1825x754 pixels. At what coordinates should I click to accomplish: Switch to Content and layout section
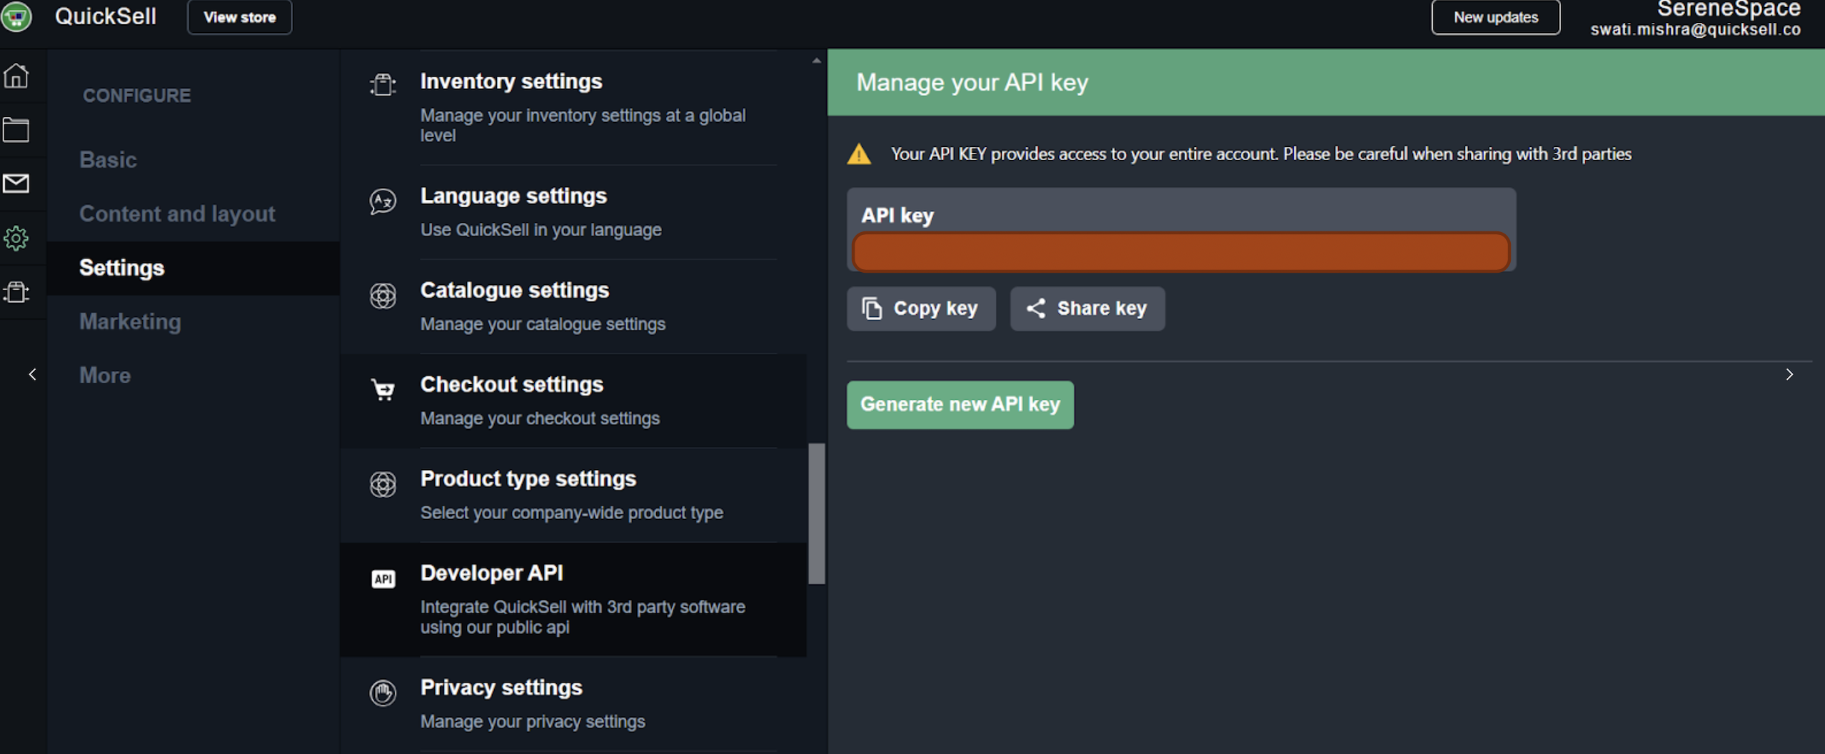177,214
